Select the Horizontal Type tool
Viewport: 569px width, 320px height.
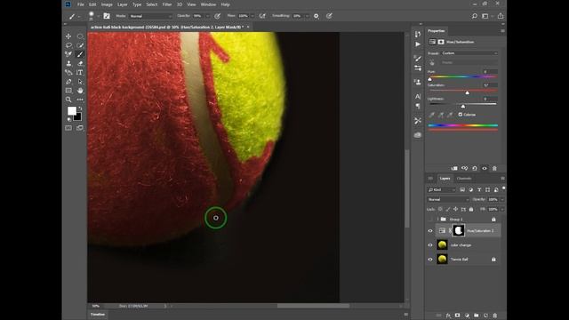[x=80, y=73]
